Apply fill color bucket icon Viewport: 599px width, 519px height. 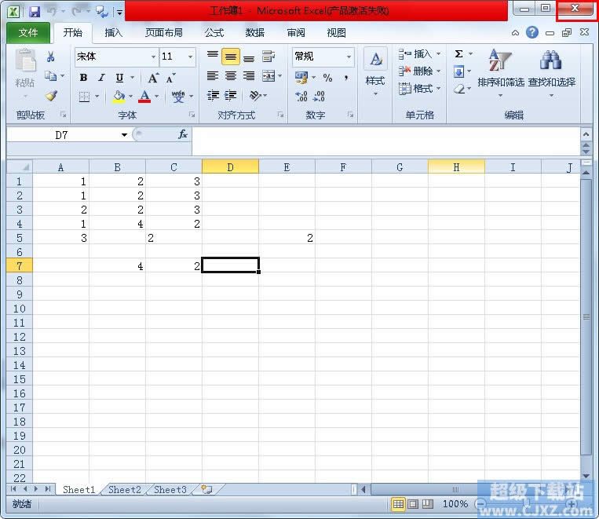click(x=119, y=96)
